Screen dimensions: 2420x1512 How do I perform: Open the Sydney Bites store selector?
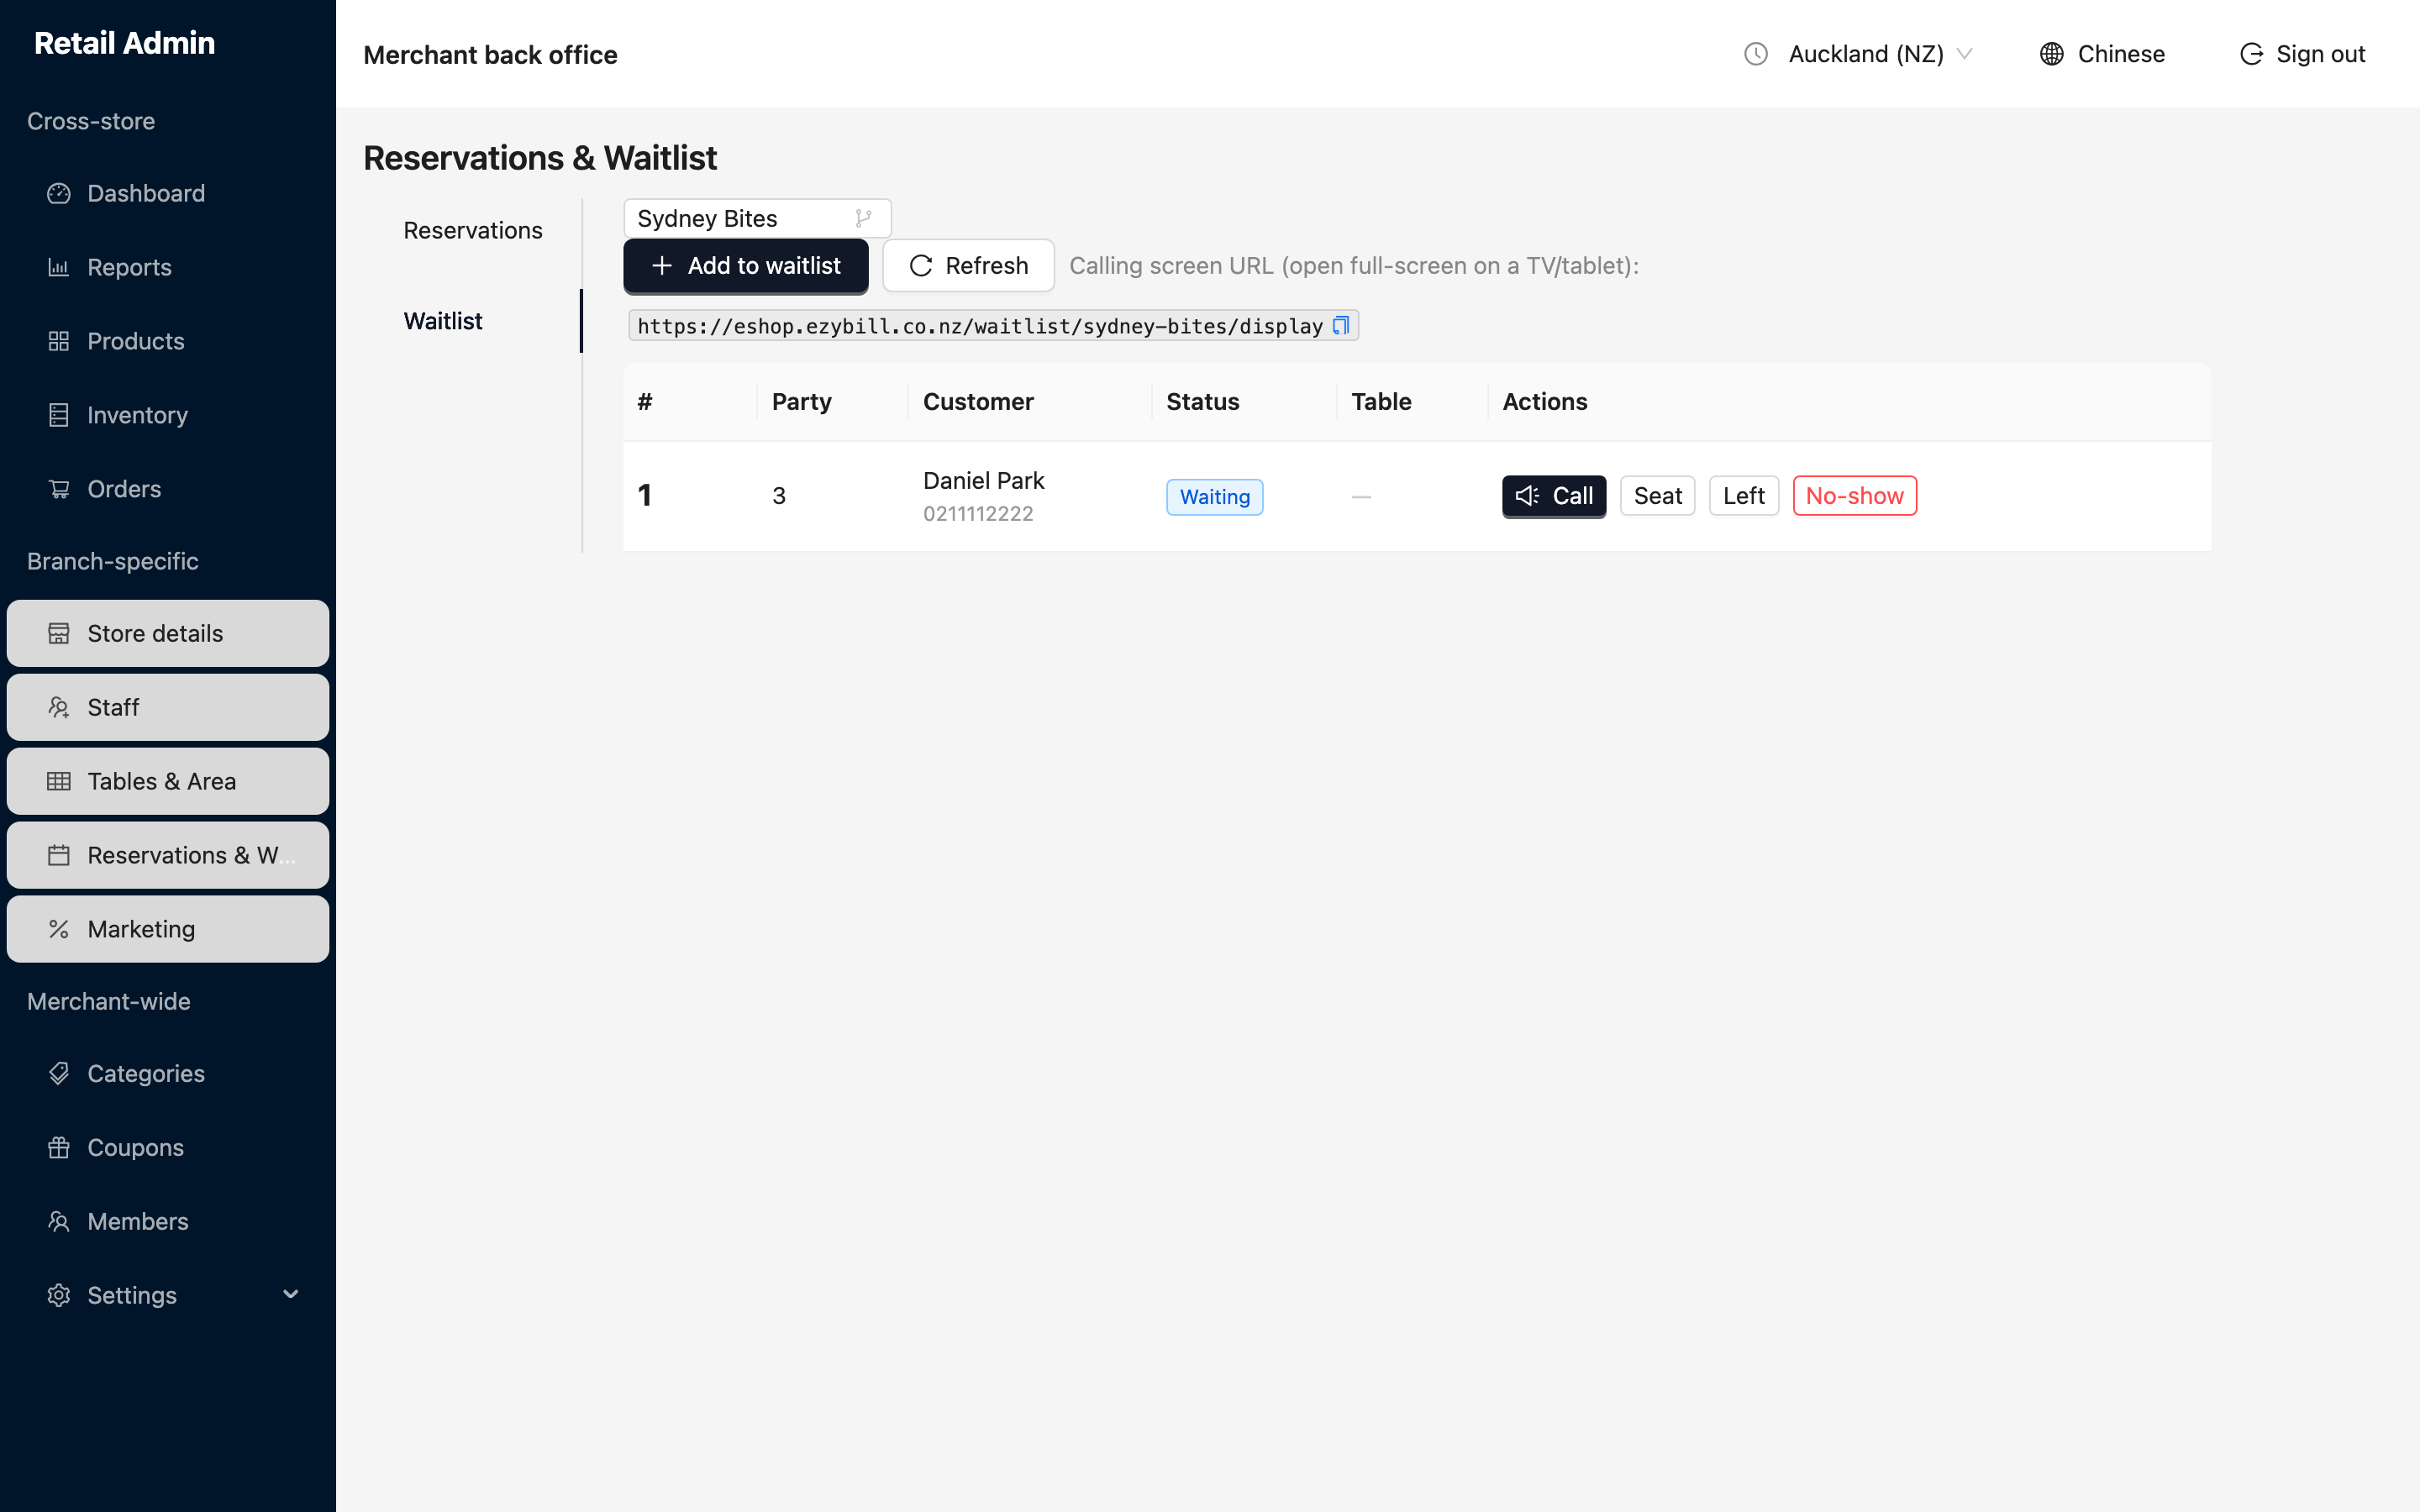pyautogui.click(x=757, y=218)
